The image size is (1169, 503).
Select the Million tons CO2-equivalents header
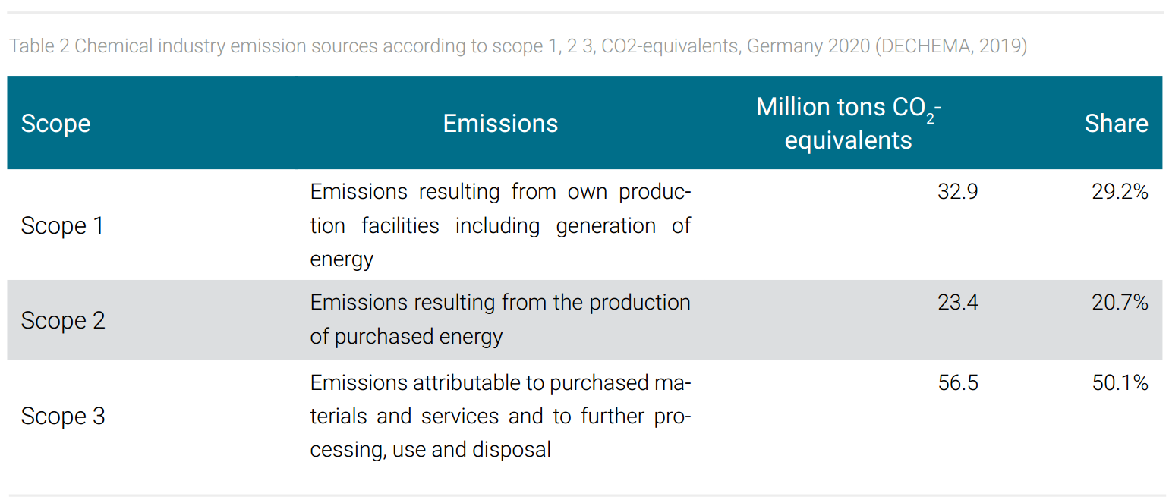(x=848, y=124)
